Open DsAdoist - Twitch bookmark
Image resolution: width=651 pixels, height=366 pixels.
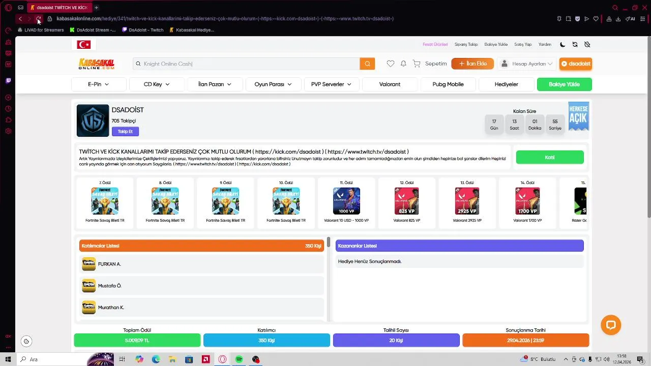coord(143,30)
